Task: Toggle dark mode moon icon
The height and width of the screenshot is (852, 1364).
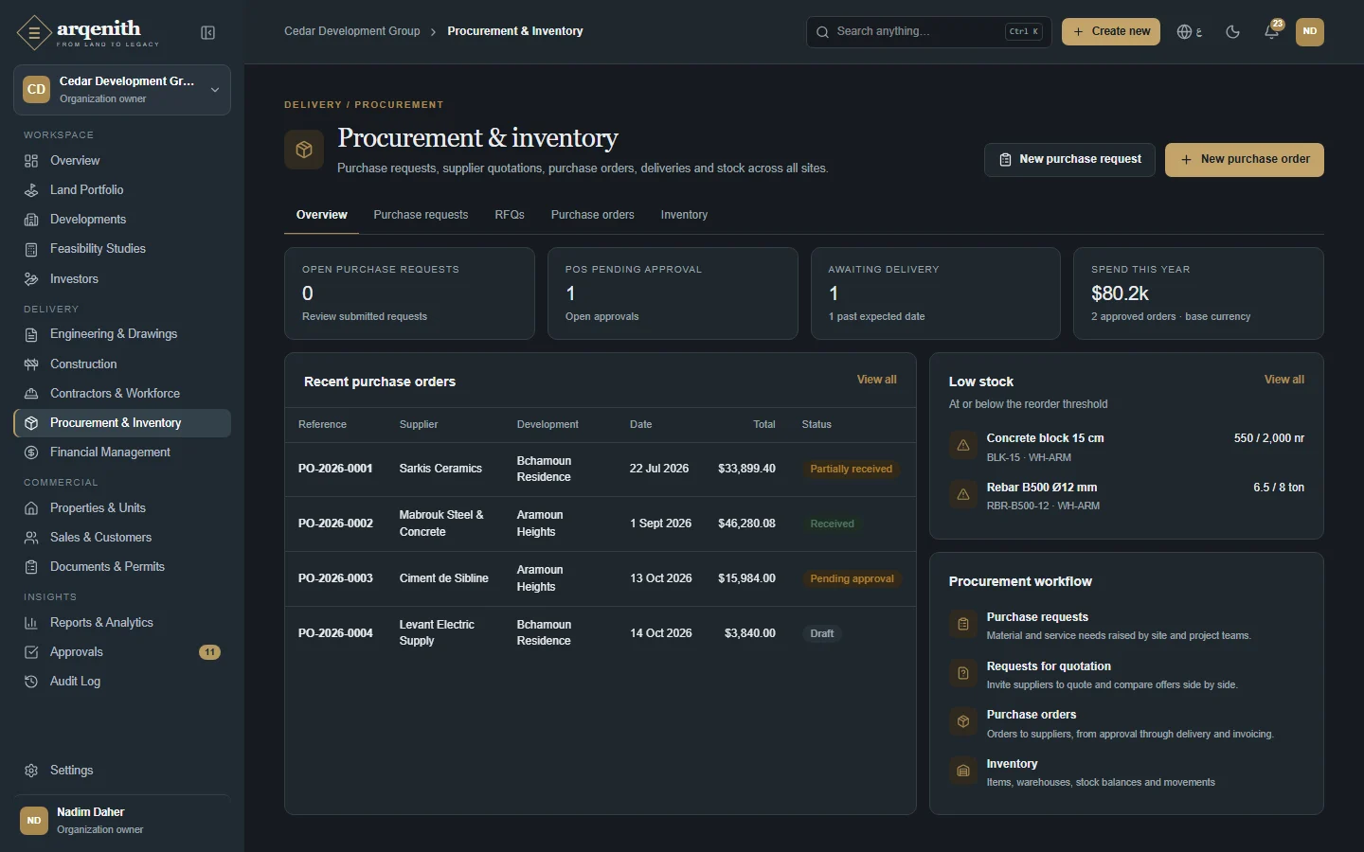Action: pos(1232,31)
